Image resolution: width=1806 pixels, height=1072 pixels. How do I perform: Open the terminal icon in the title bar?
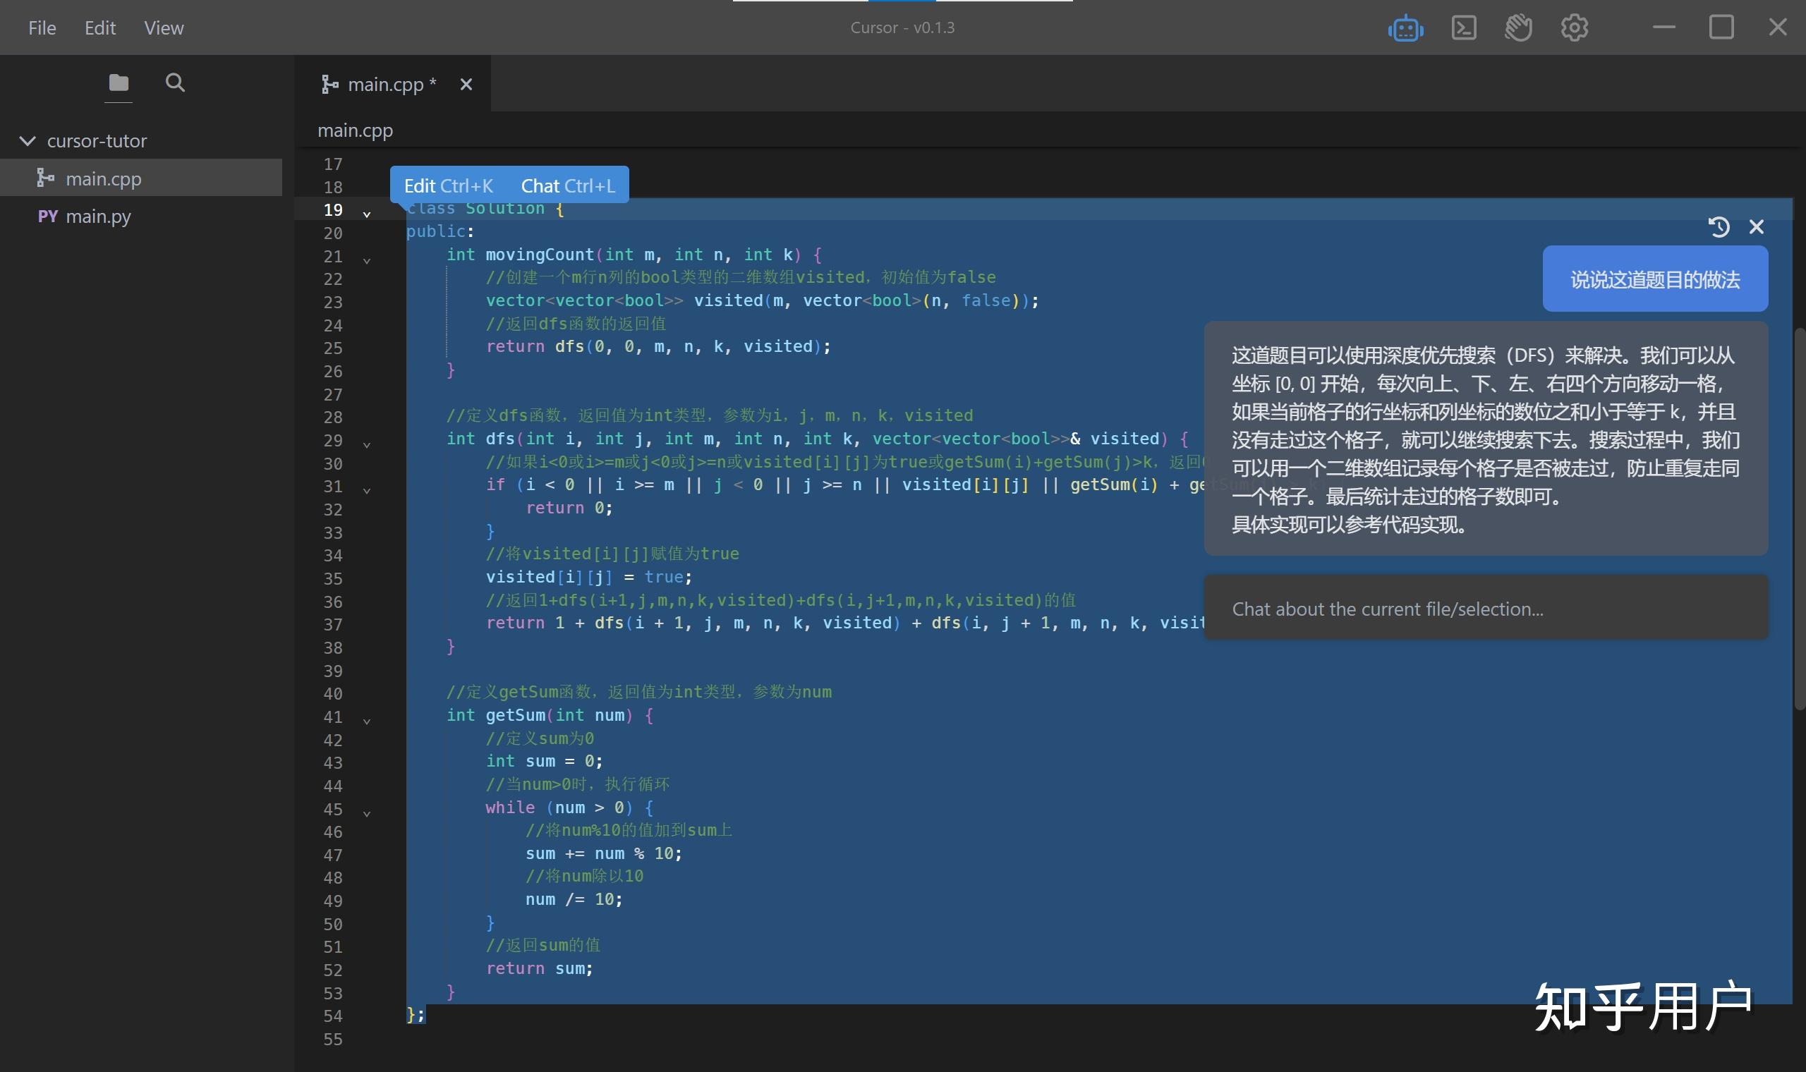1464,28
